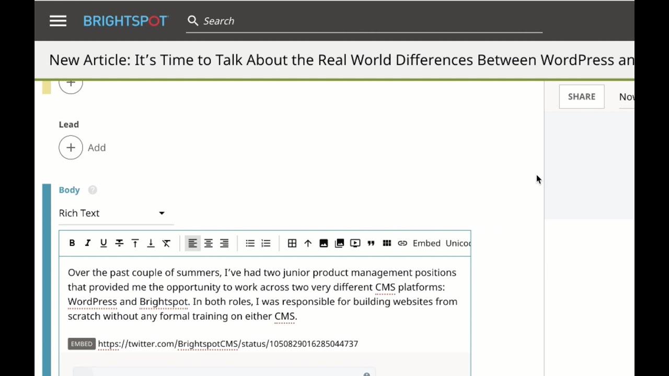
Task: Click the EMBED tag in body
Action: [82, 344]
